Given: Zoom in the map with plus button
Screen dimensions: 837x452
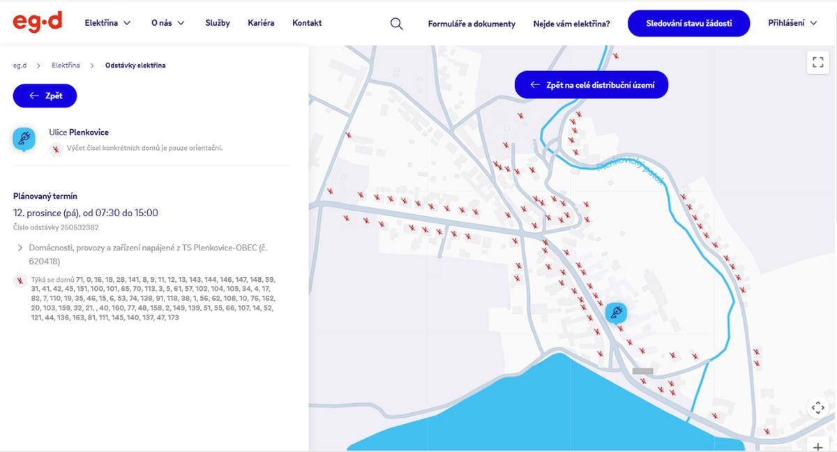Looking at the screenshot, I should 817,446.
